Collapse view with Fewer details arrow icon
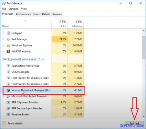The height and width of the screenshot is (129, 146). point(4,124)
